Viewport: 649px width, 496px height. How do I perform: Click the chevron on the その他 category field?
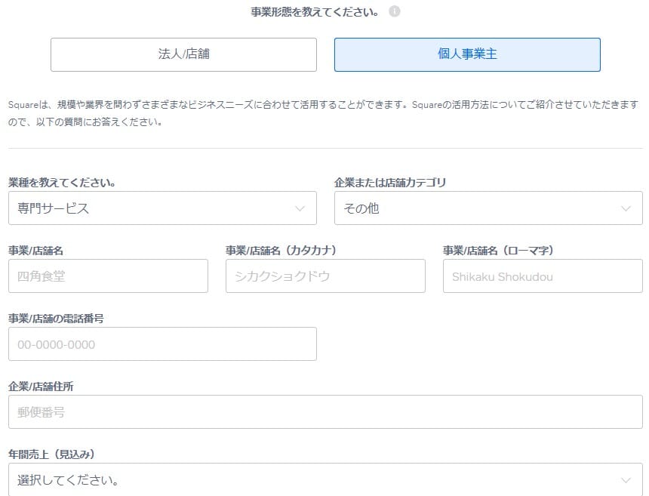click(625, 208)
